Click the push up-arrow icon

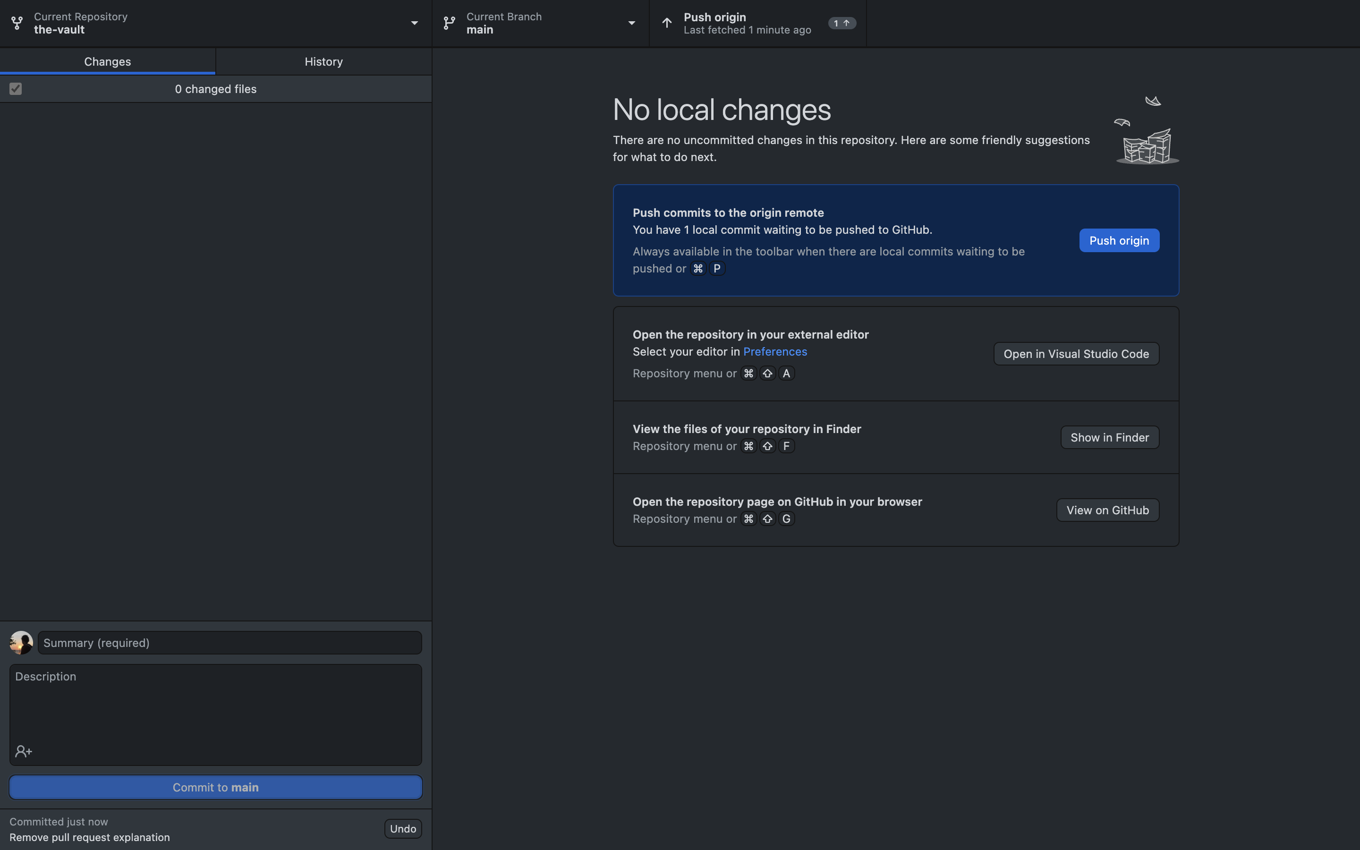pyautogui.click(x=666, y=23)
